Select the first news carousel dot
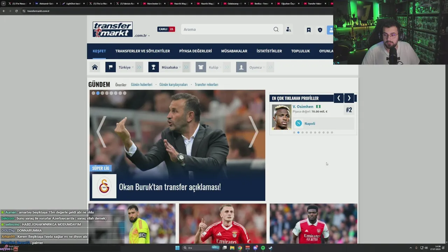The width and height of the screenshot is (448, 252). pos(93,93)
